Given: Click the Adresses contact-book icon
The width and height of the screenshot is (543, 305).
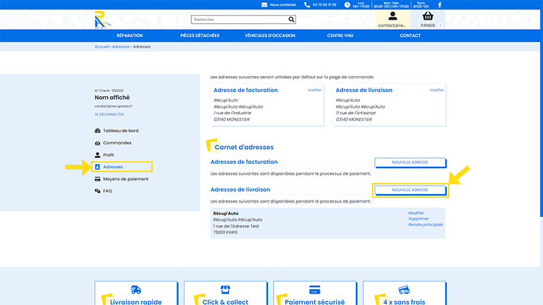Looking at the screenshot, I should tap(97, 167).
